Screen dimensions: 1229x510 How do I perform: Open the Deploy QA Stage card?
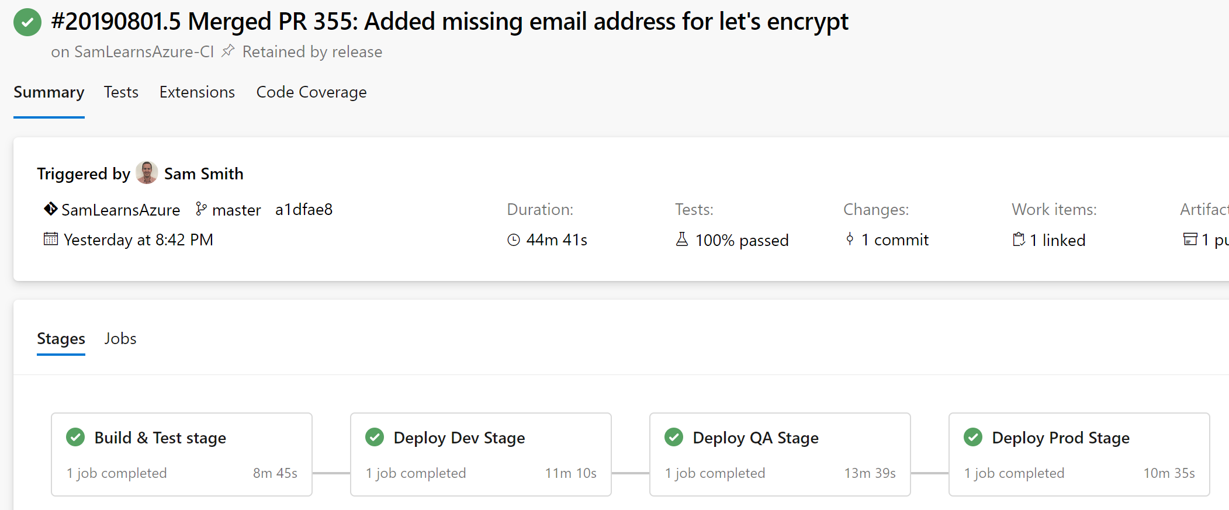point(780,455)
